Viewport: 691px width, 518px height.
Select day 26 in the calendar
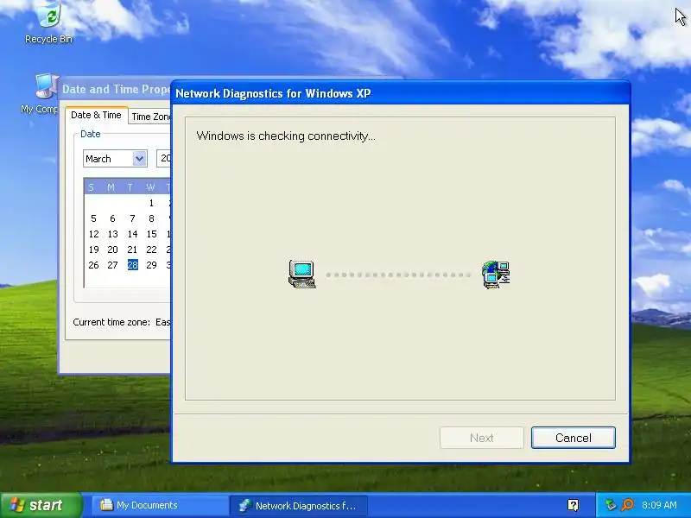93,265
